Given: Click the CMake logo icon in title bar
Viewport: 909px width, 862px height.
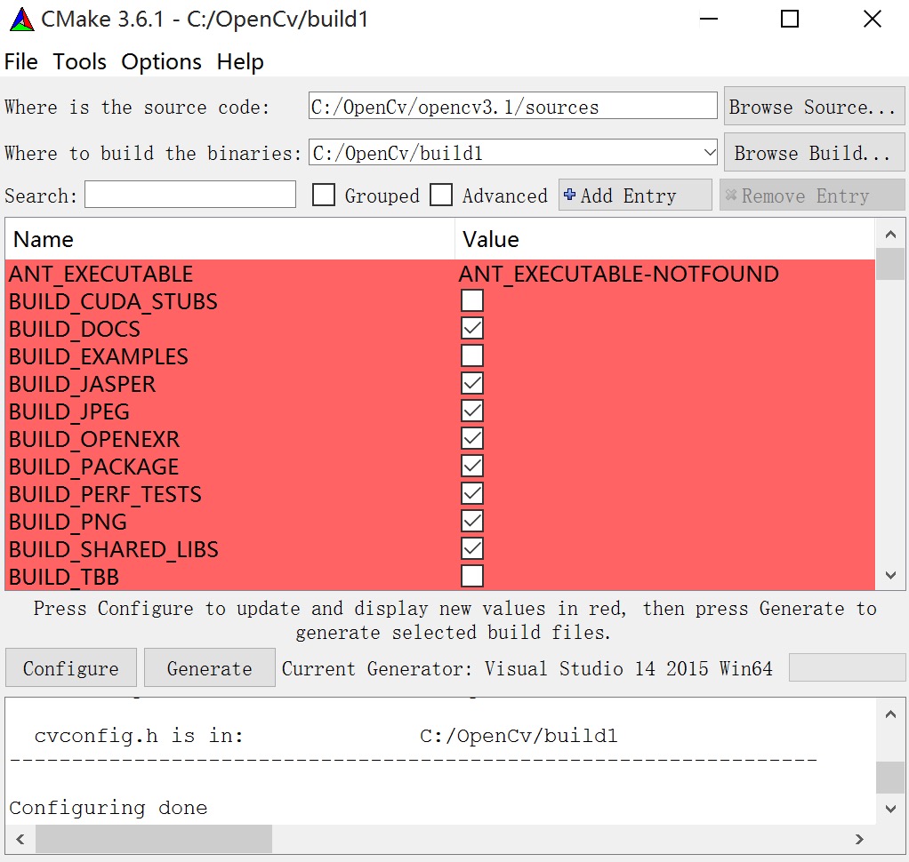Looking at the screenshot, I should (22, 20).
